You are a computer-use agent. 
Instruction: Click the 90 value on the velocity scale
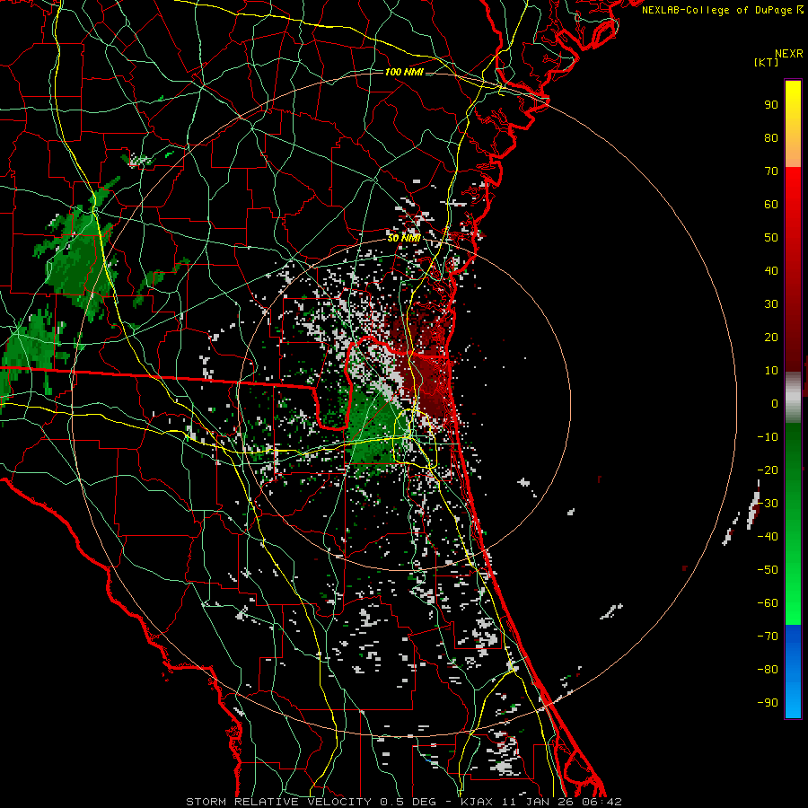(x=771, y=105)
